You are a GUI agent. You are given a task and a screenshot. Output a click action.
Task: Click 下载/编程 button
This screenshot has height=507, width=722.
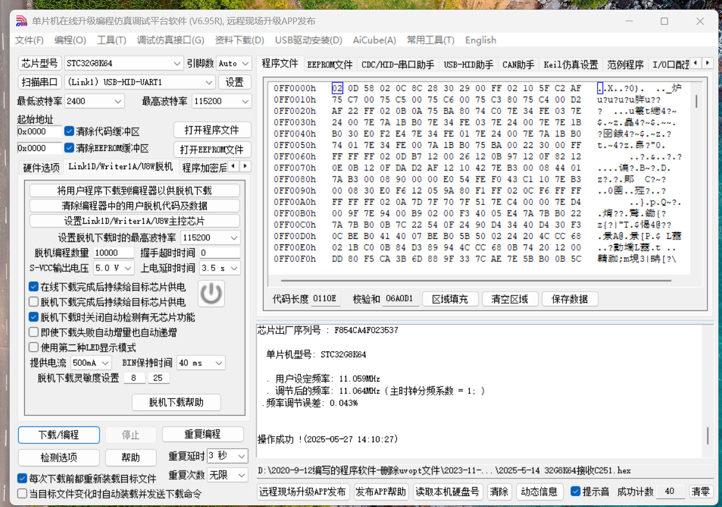58,435
